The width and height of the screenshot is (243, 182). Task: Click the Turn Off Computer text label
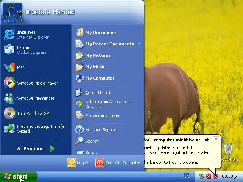pyautogui.click(x=123, y=163)
